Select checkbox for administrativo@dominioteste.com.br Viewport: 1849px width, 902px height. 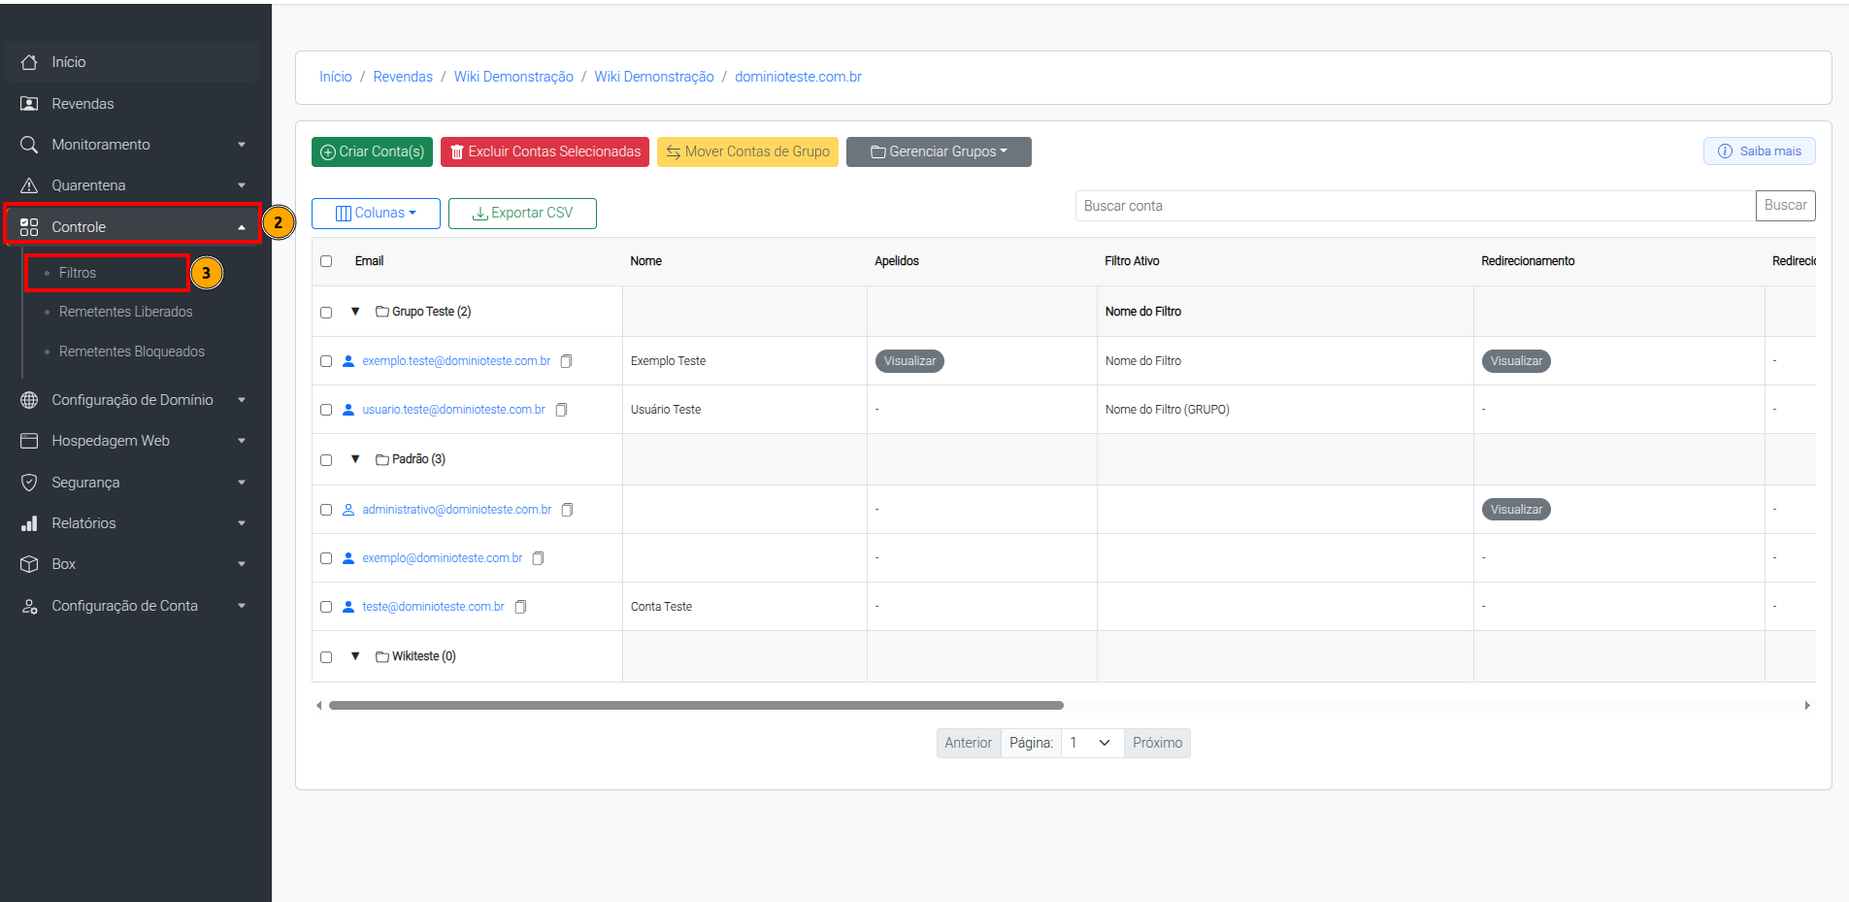click(326, 510)
